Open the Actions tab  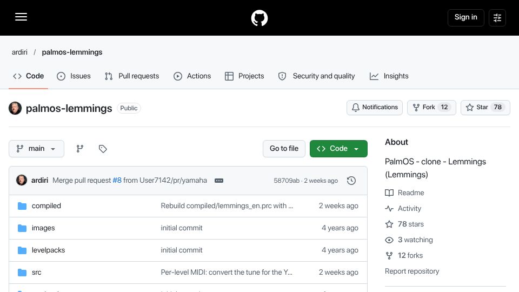point(192,76)
